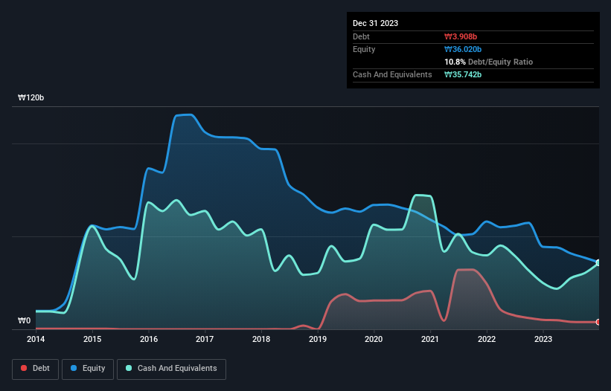Image resolution: width=611 pixels, height=391 pixels.
Task: Click the Equity row label in tooltip
Action: 364,49
